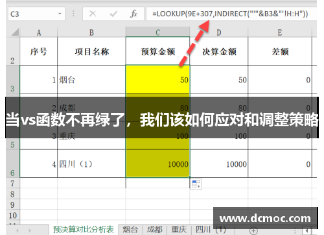Image resolution: width=324 pixels, height=235 pixels.
Task: Select column E header
Action: [x=280, y=32]
